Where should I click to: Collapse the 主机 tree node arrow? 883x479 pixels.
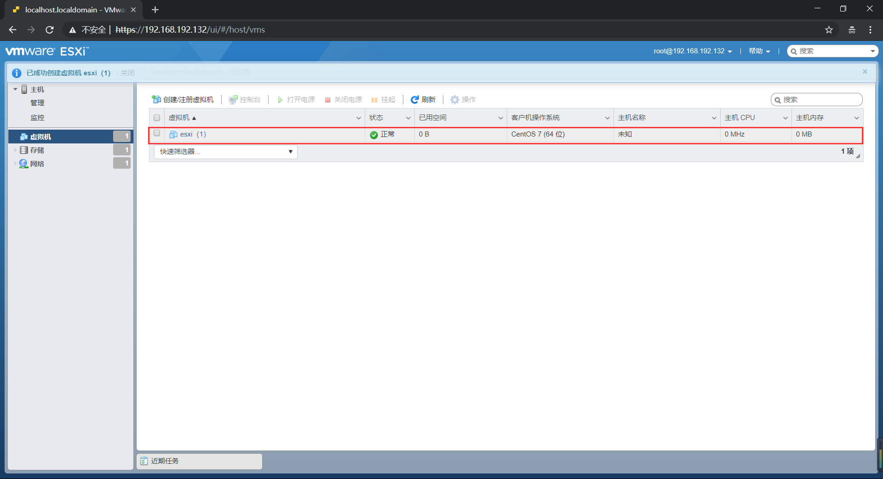tap(15, 89)
